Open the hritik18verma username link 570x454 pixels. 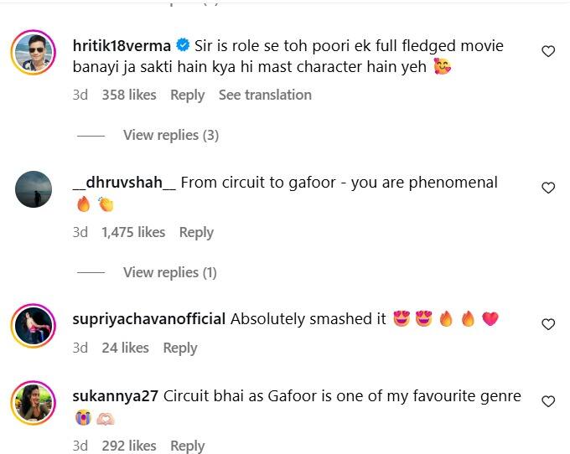pos(122,45)
